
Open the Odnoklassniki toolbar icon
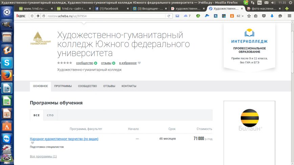click(232, 16)
